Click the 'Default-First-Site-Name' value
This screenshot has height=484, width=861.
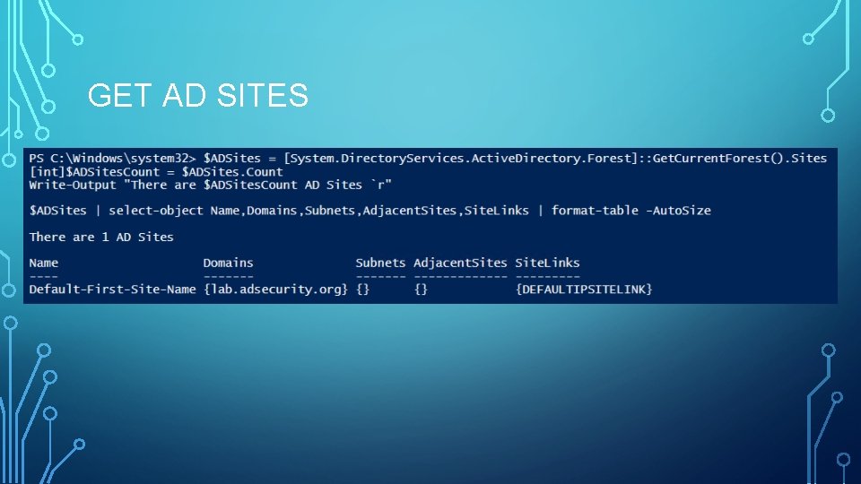tap(113, 290)
